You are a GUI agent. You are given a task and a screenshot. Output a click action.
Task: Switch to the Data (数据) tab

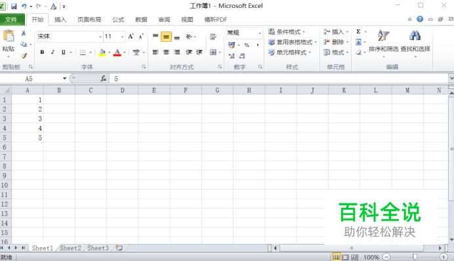pyautogui.click(x=141, y=20)
